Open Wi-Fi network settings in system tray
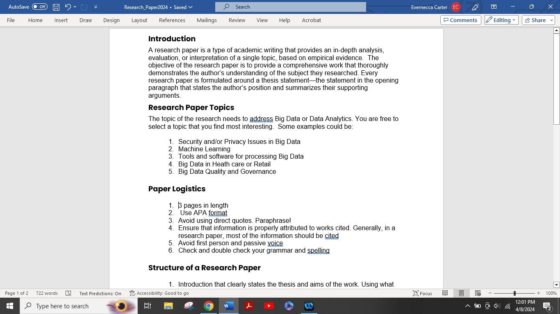This screenshot has width=560, height=314. (x=508, y=306)
